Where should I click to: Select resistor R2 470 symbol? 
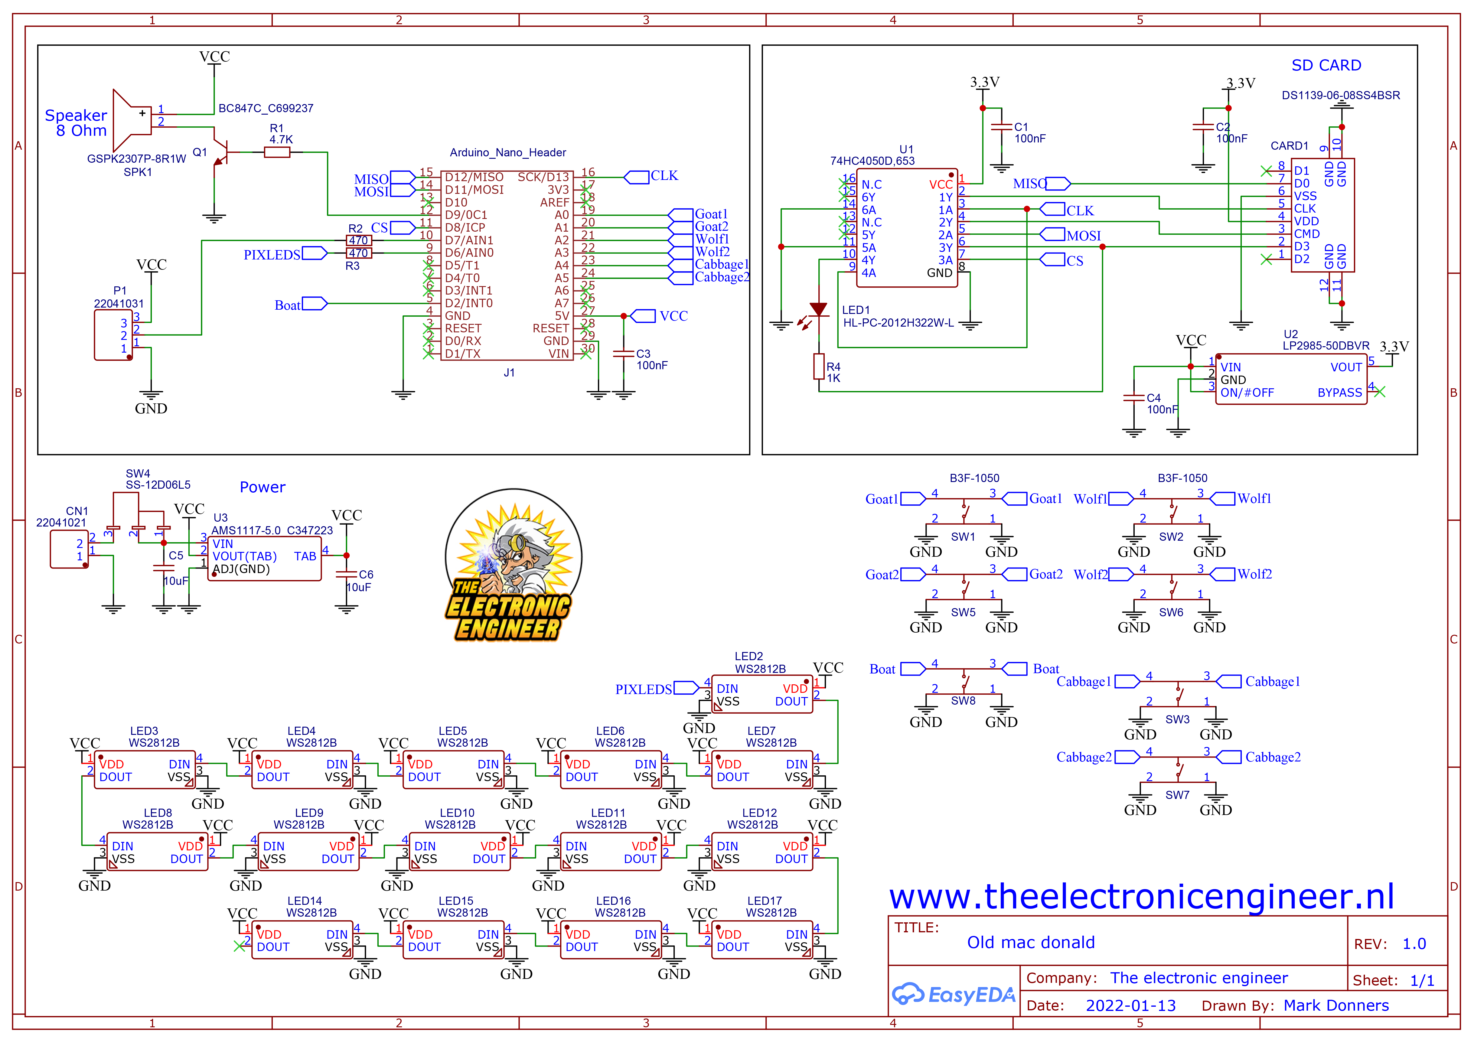pyautogui.click(x=359, y=240)
